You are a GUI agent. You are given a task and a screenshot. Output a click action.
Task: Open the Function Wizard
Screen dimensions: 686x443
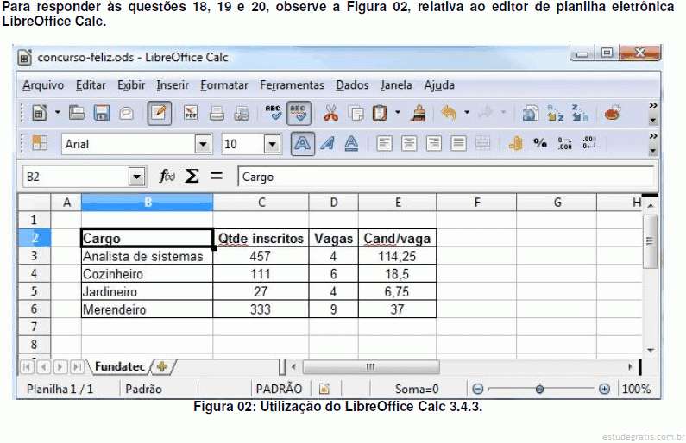click(167, 177)
